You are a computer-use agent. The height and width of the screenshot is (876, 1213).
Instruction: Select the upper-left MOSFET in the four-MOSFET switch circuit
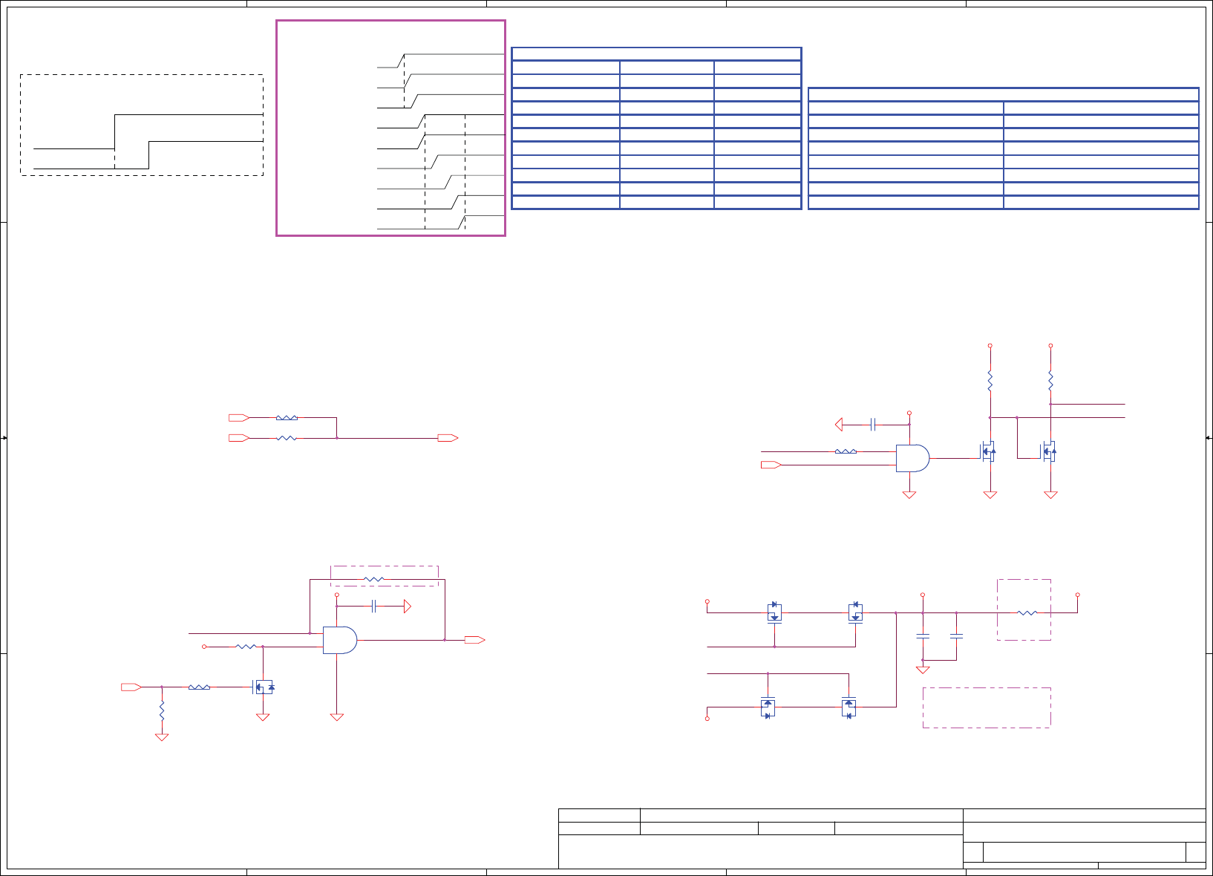pos(774,612)
